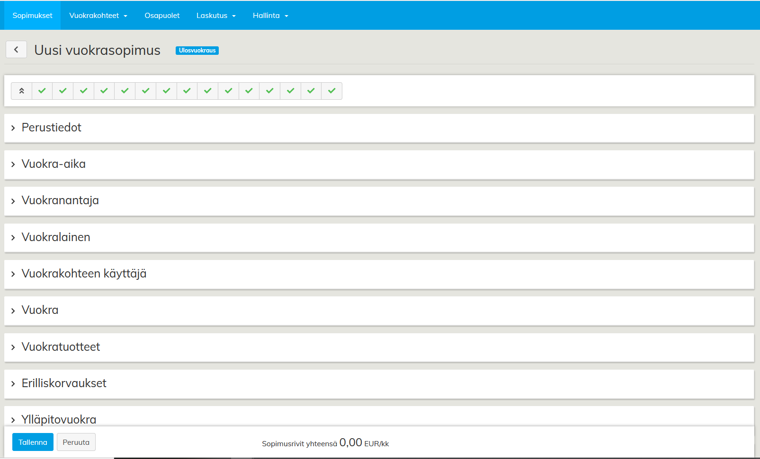Expand the Vuokralainen section
The image size is (760, 459).
pos(56,237)
